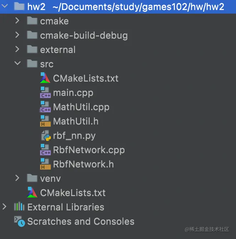The image size is (236, 239).
Task: Click the header icon of MathUtil.h
Action: 45,121
